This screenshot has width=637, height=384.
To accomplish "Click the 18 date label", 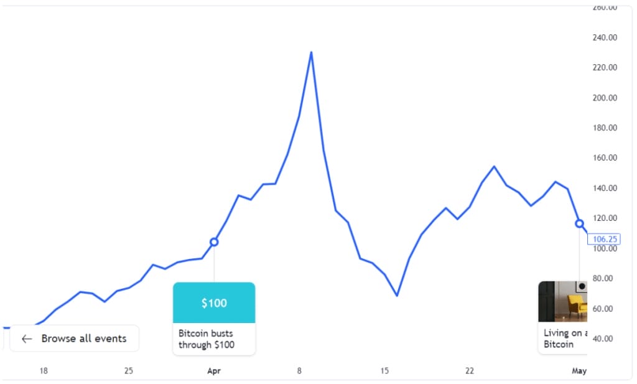I will pos(44,370).
